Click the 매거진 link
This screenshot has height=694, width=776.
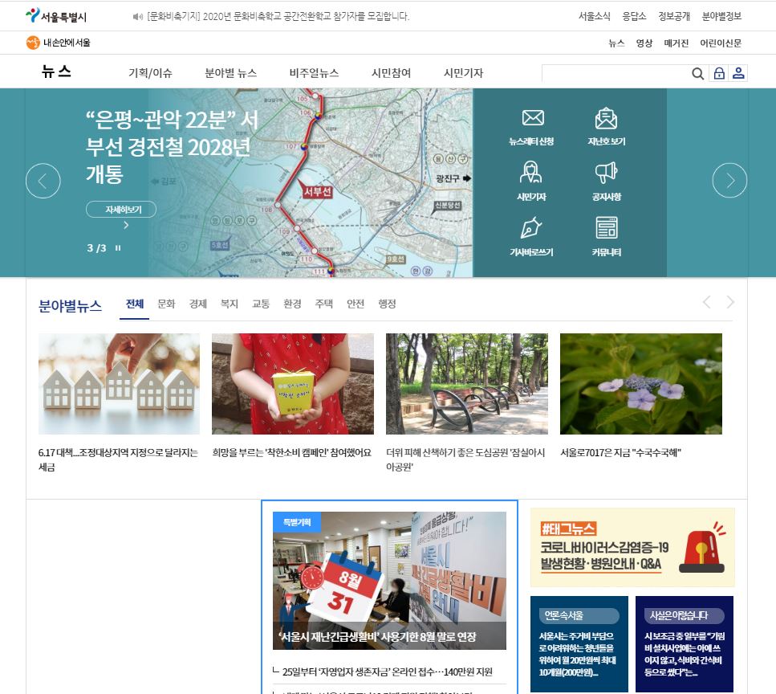click(676, 43)
